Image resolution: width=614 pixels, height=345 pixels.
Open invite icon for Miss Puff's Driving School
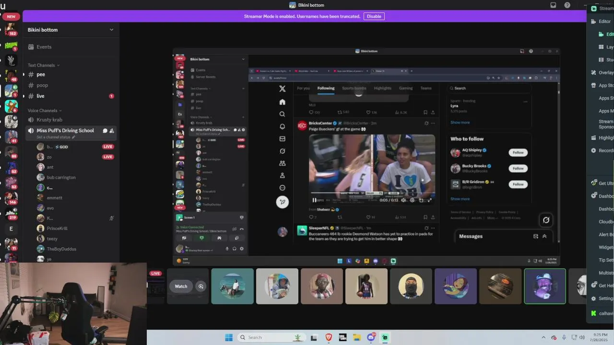pyautogui.click(x=112, y=130)
